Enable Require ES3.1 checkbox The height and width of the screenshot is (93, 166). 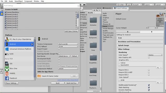149,70
